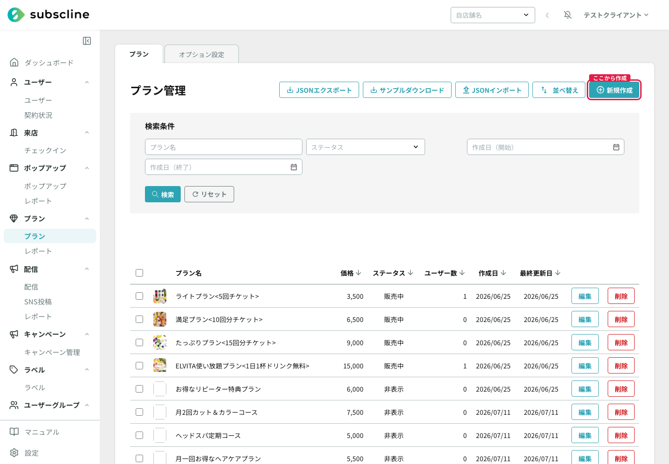Image resolution: width=669 pixels, height=464 pixels.
Task: Open キャンペーン管理 in the sidebar
Action: point(52,352)
